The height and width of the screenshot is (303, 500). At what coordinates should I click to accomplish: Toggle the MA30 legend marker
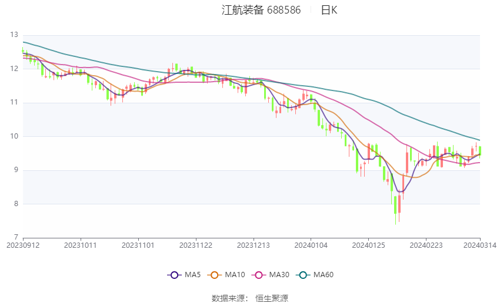click(259, 275)
